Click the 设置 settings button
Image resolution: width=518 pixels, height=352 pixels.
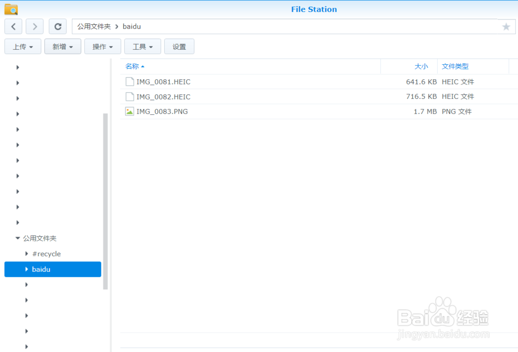pos(179,47)
